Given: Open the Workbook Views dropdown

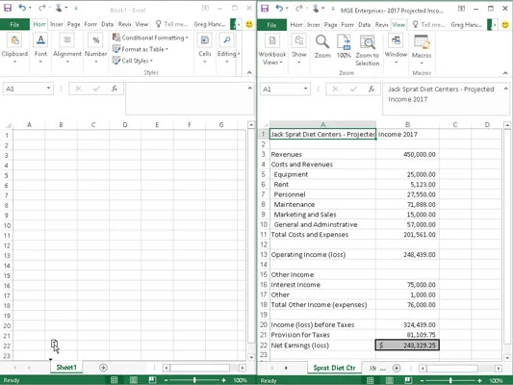Looking at the screenshot, I should pyautogui.click(x=272, y=50).
